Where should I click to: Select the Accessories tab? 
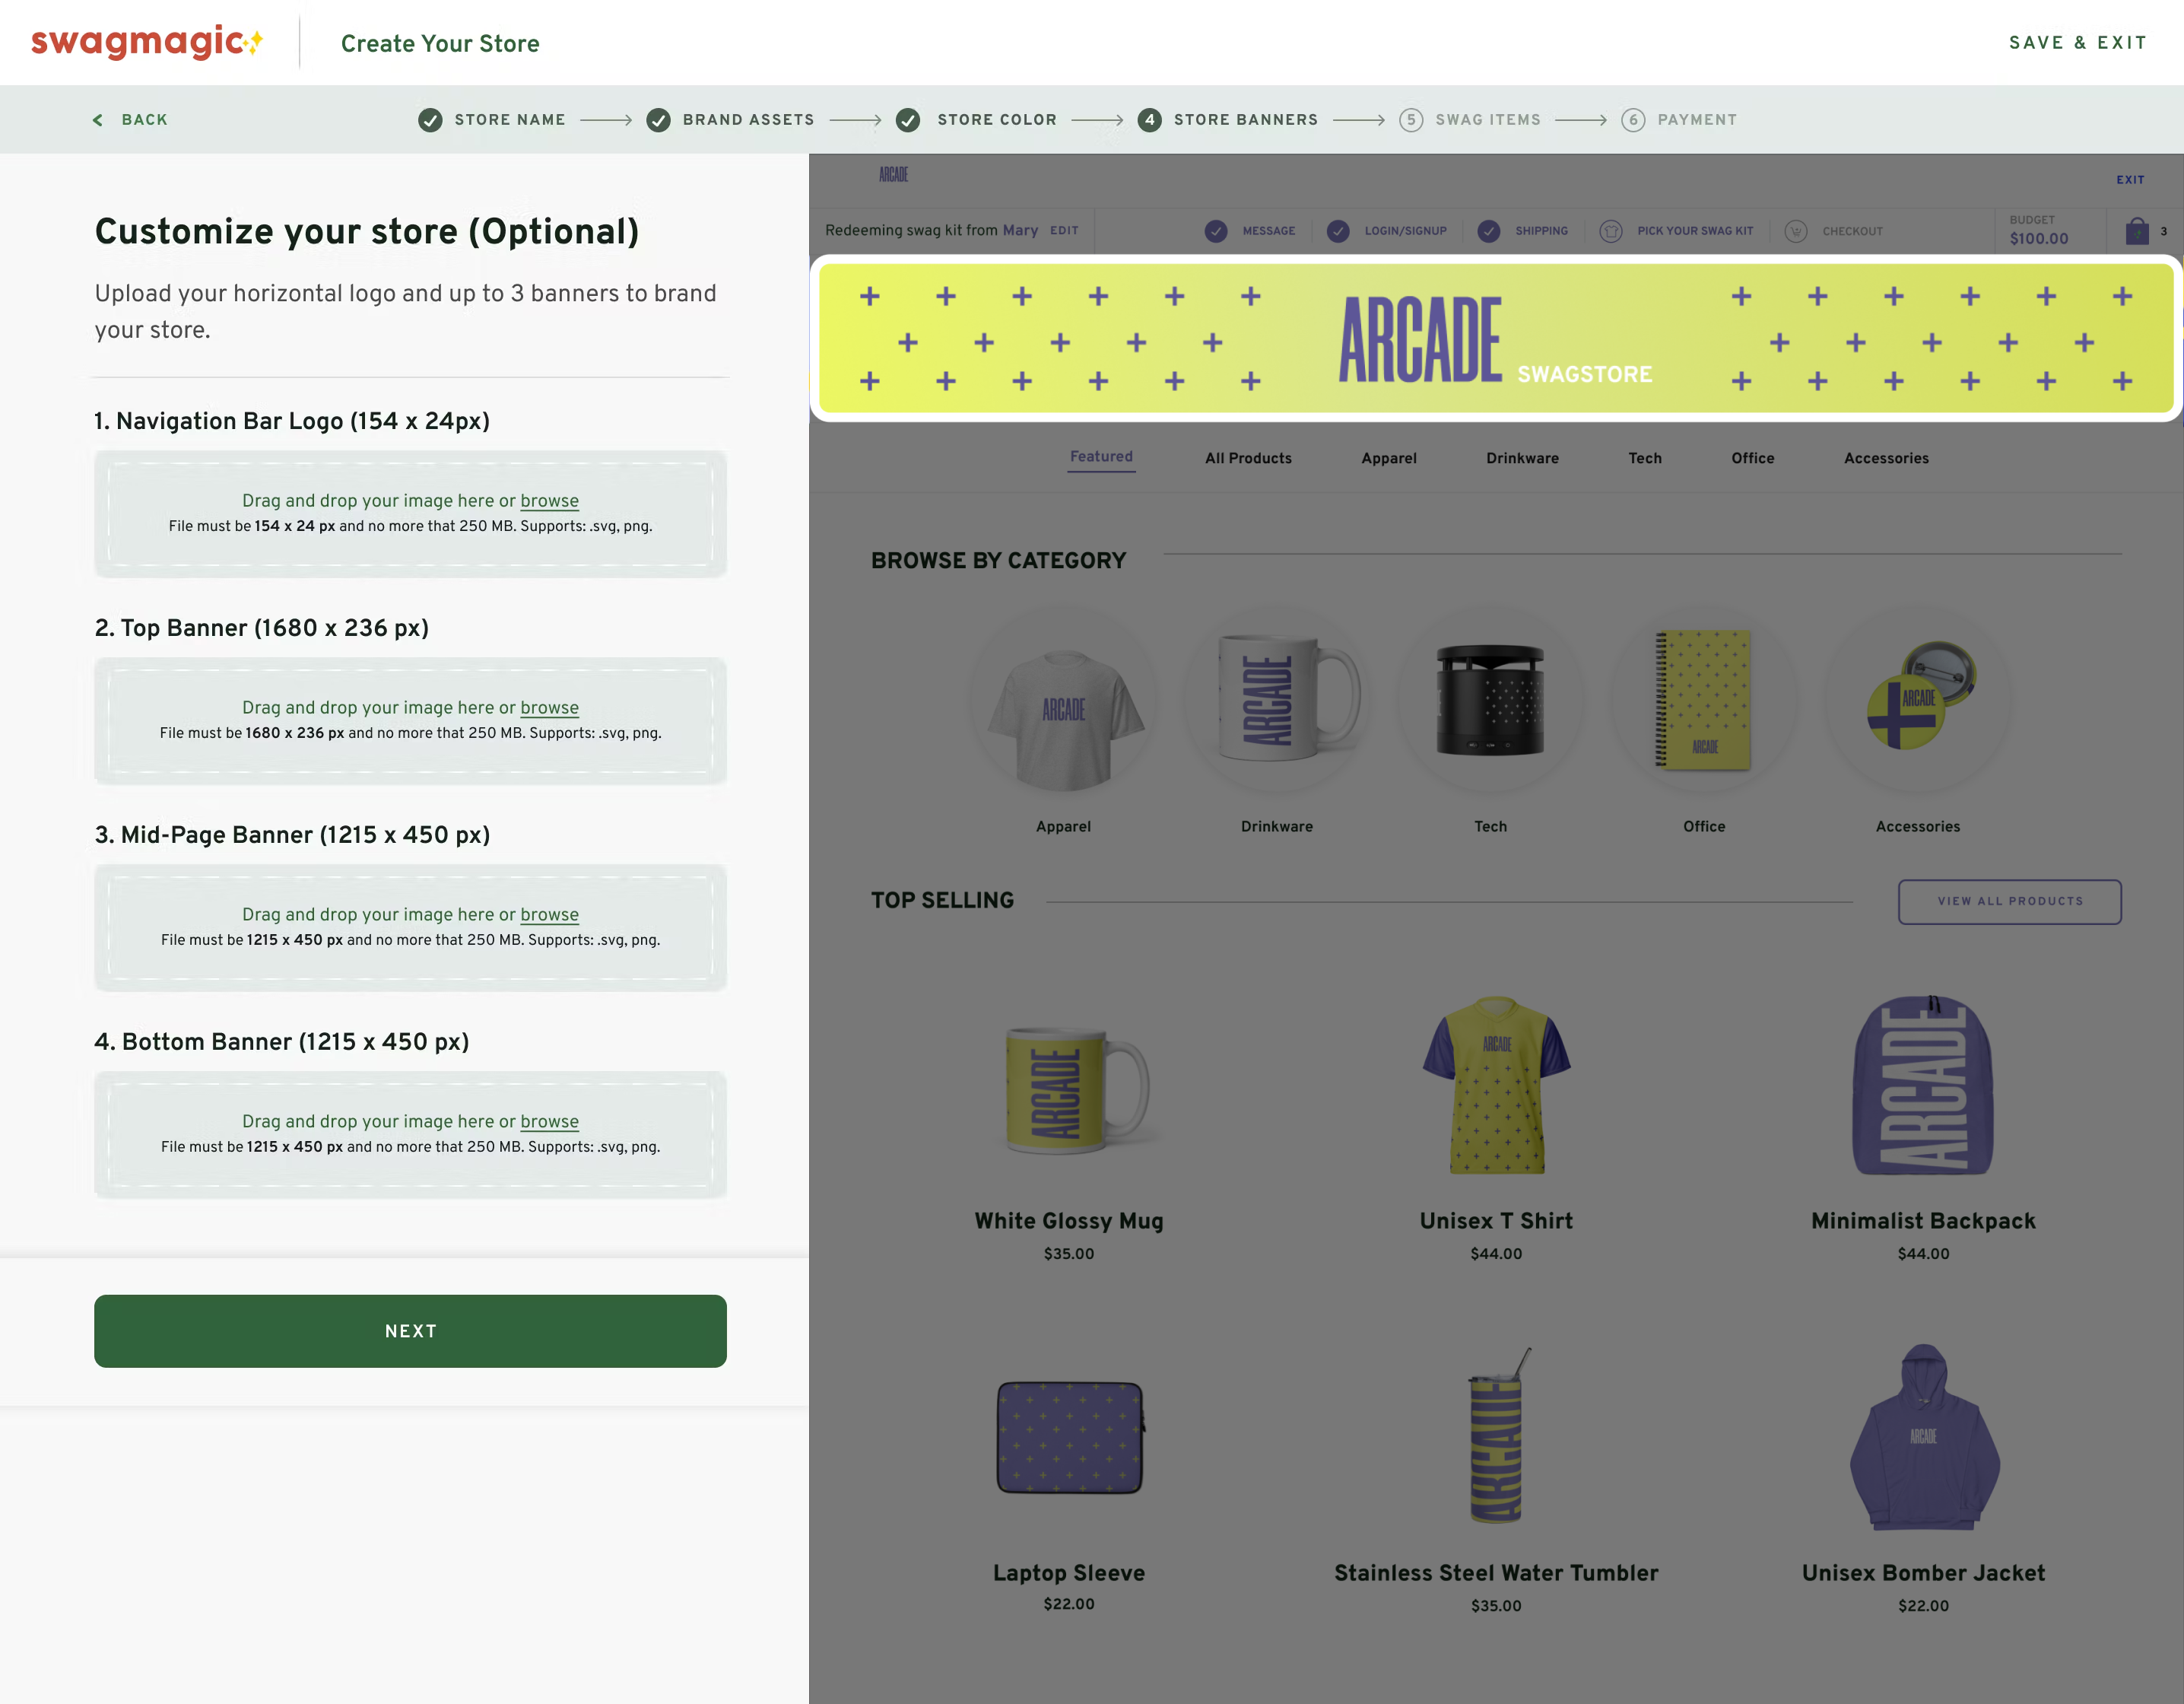coord(1886,458)
